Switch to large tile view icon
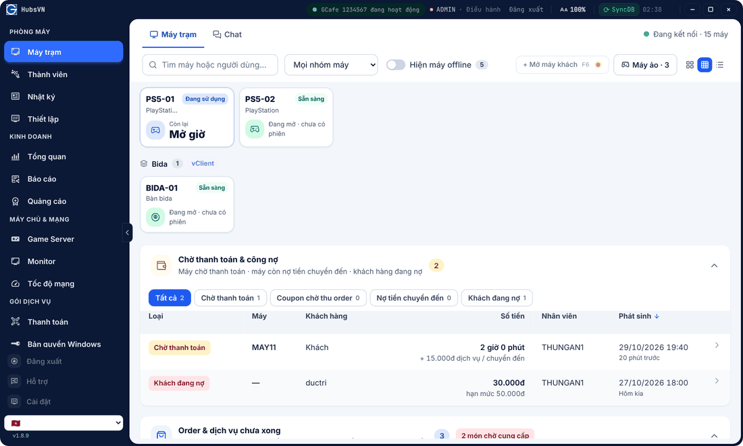The image size is (743, 446). (x=690, y=65)
